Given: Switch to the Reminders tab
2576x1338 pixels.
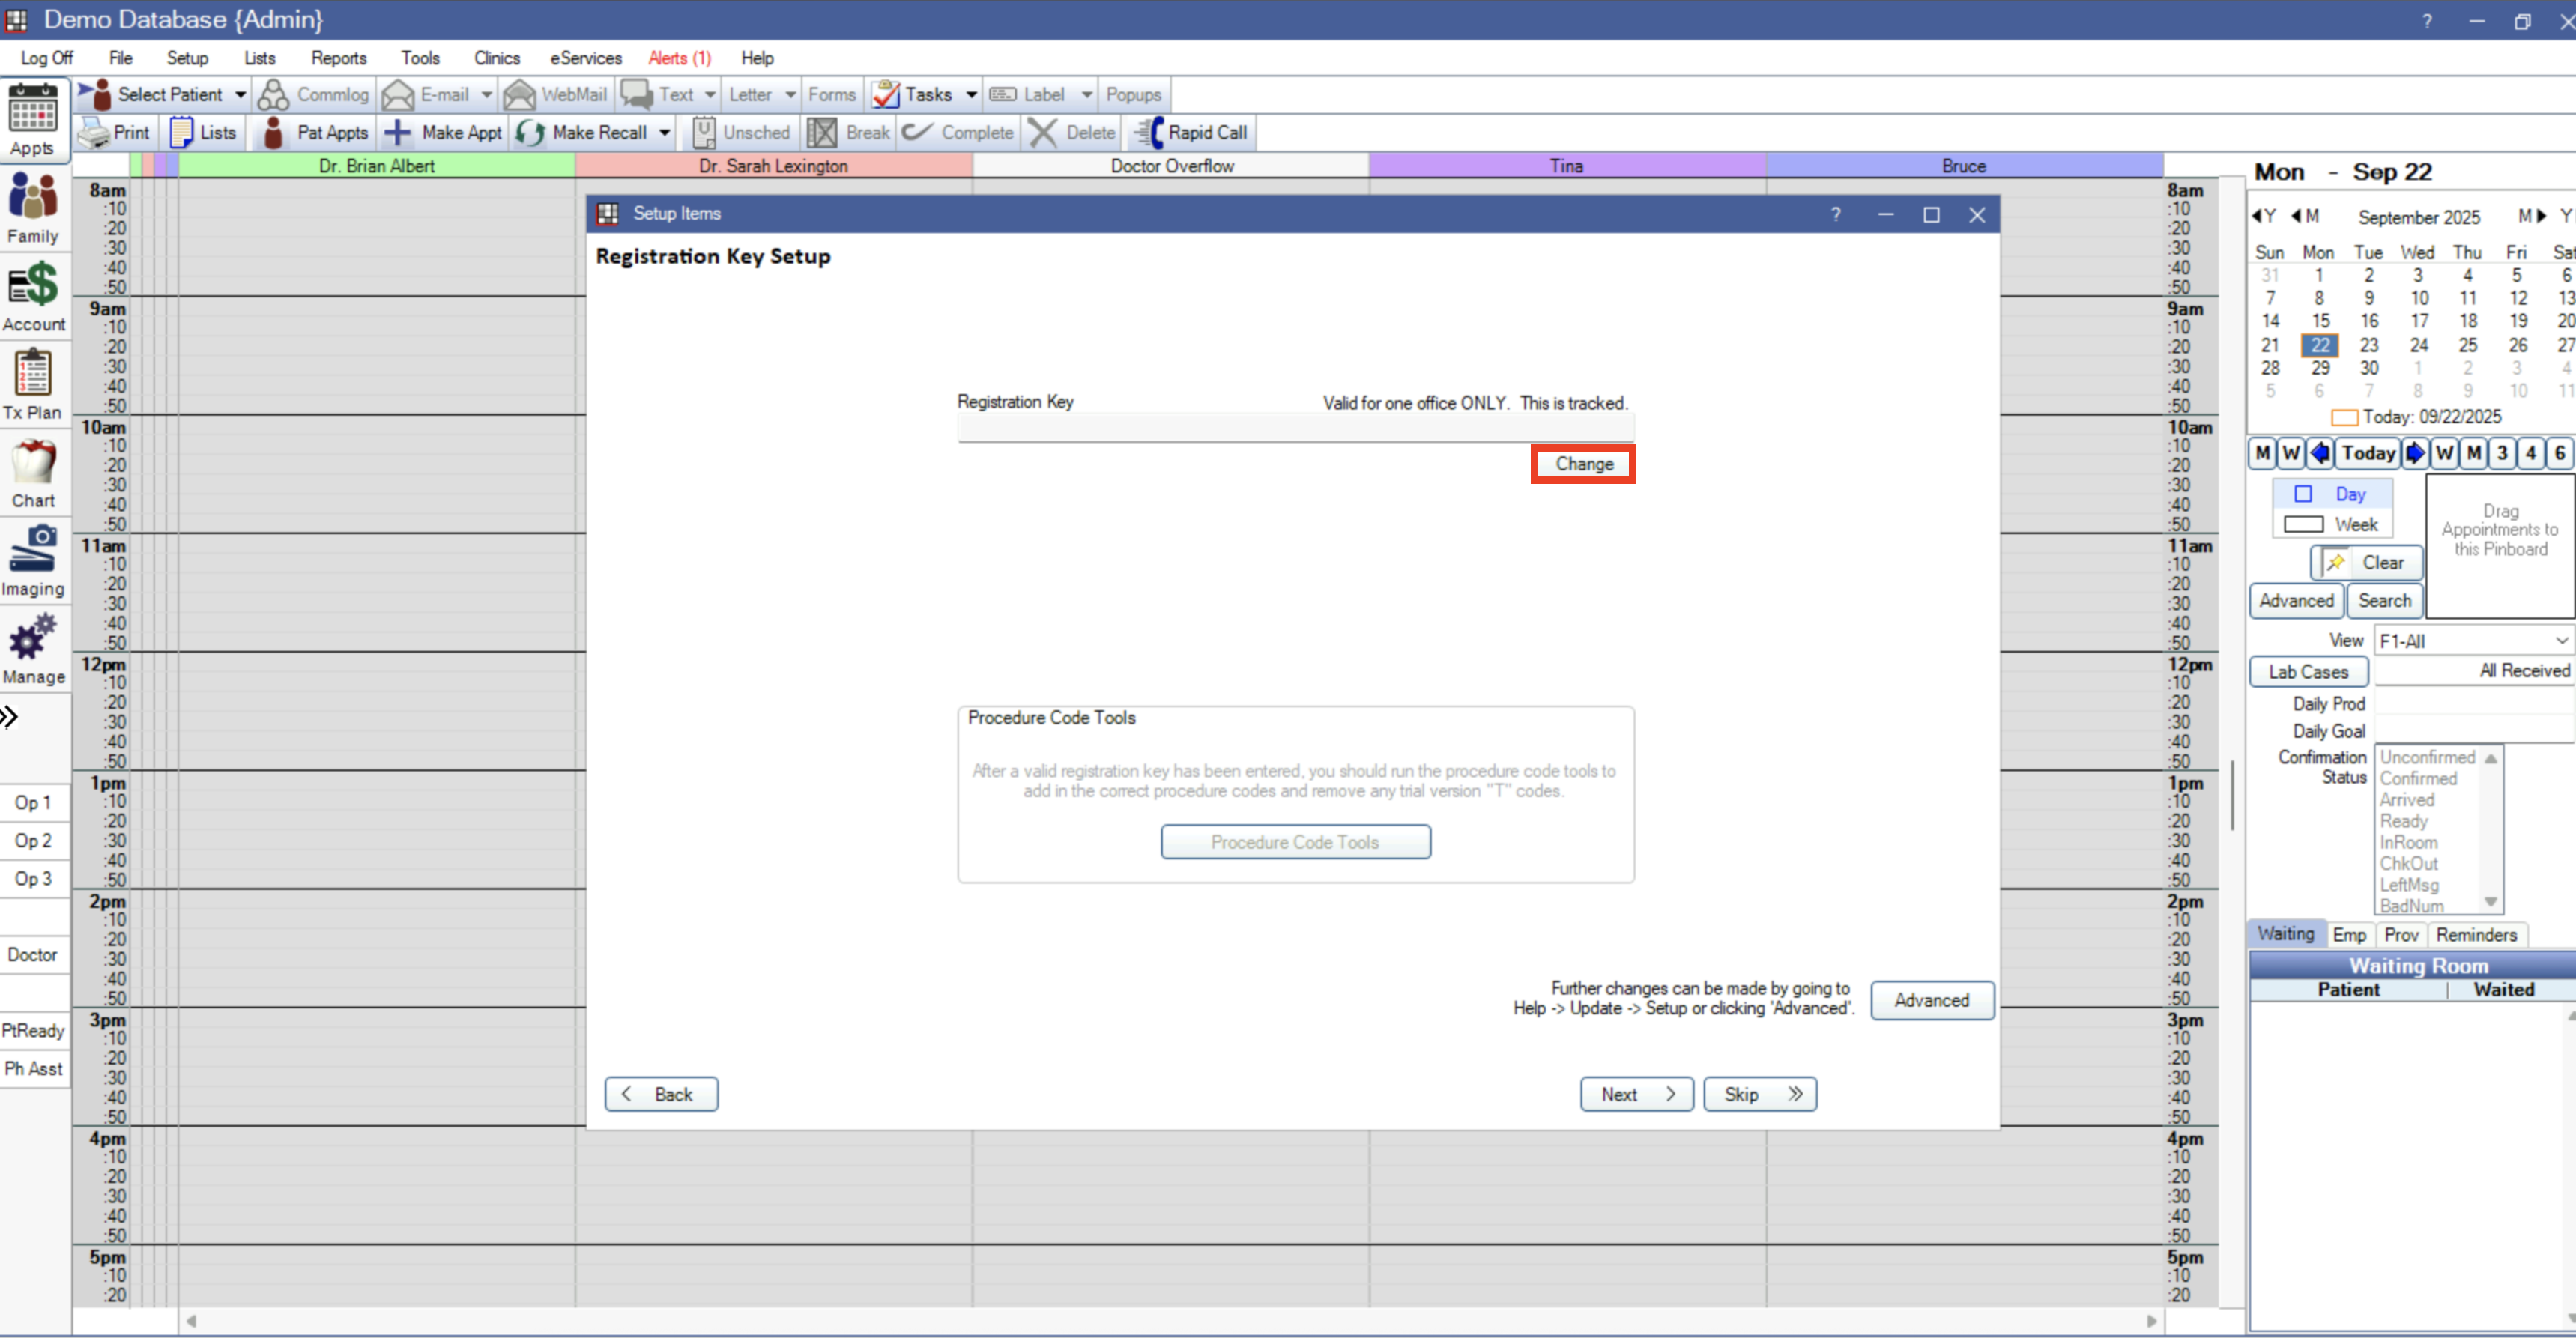Looking at the screenshot, I should tap(2477, 935).
